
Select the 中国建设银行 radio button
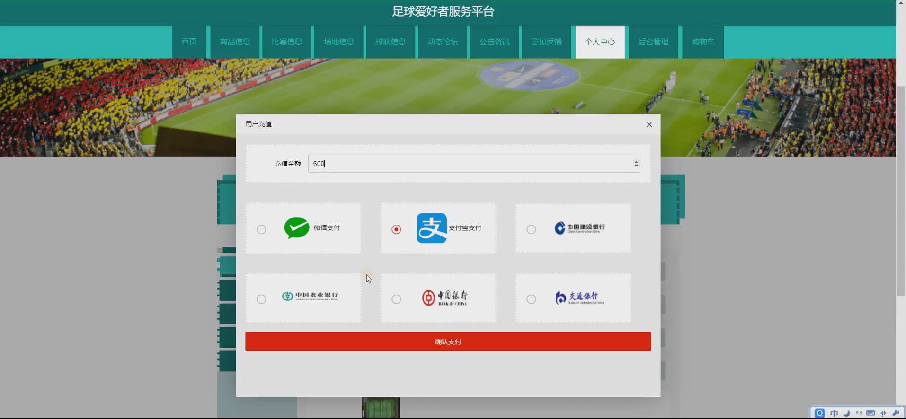tap(531, 229)
